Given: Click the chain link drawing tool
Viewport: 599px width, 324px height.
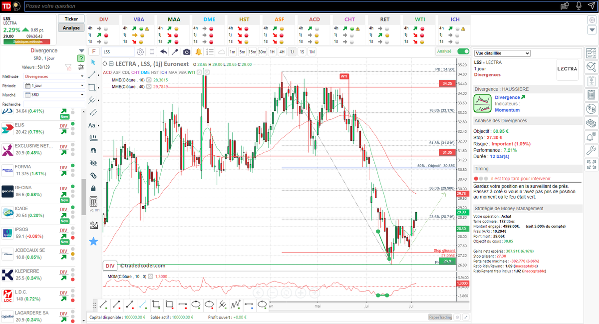Looking at the screenshot, I should (x=93, y=175).
